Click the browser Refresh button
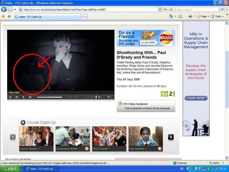Image resolution: width=229 pixels, height=172 pixels. 165,9
